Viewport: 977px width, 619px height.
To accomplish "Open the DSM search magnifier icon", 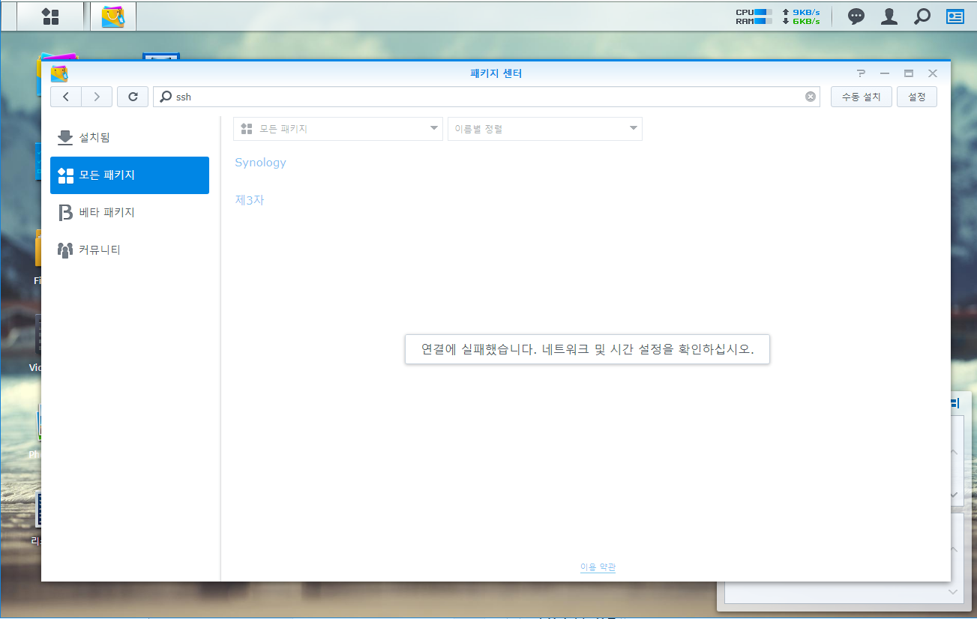I will [x=922, y=16].
